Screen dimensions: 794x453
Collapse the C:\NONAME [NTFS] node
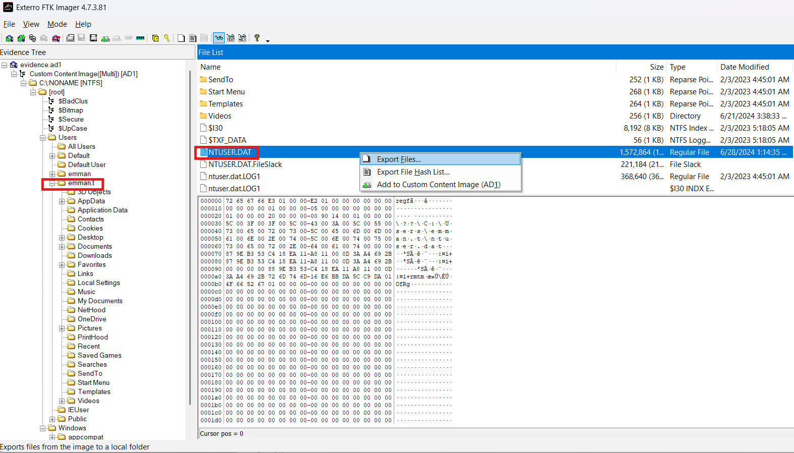(23, 83)
